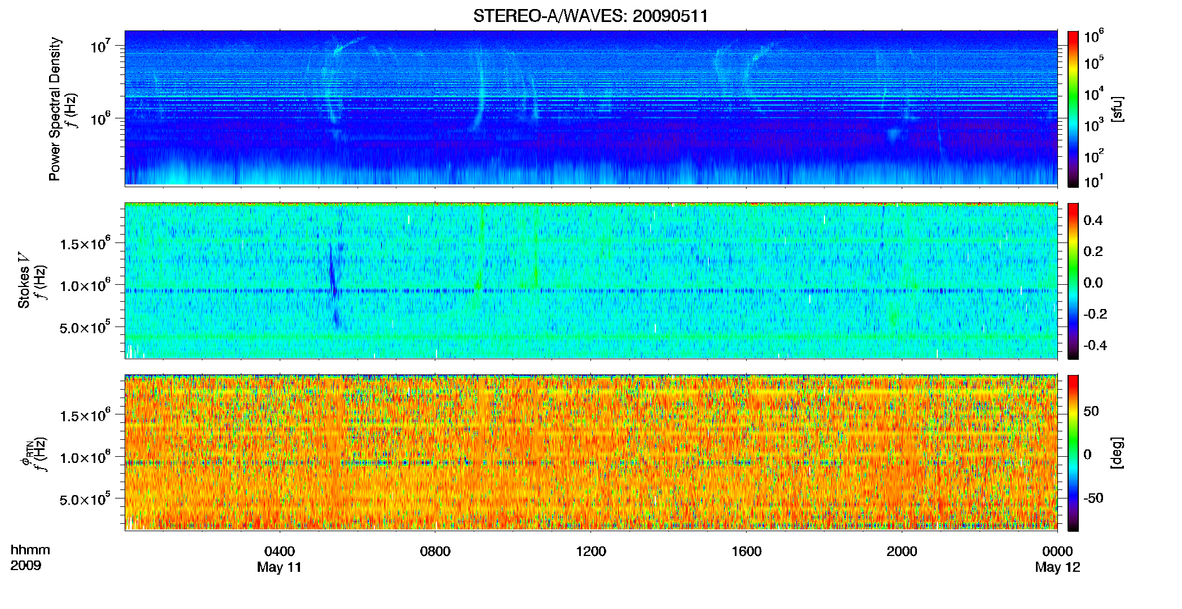Screen dimensions: 1182x609
Task: Click the '0000' time tick label
Action: pos(1057,551)
